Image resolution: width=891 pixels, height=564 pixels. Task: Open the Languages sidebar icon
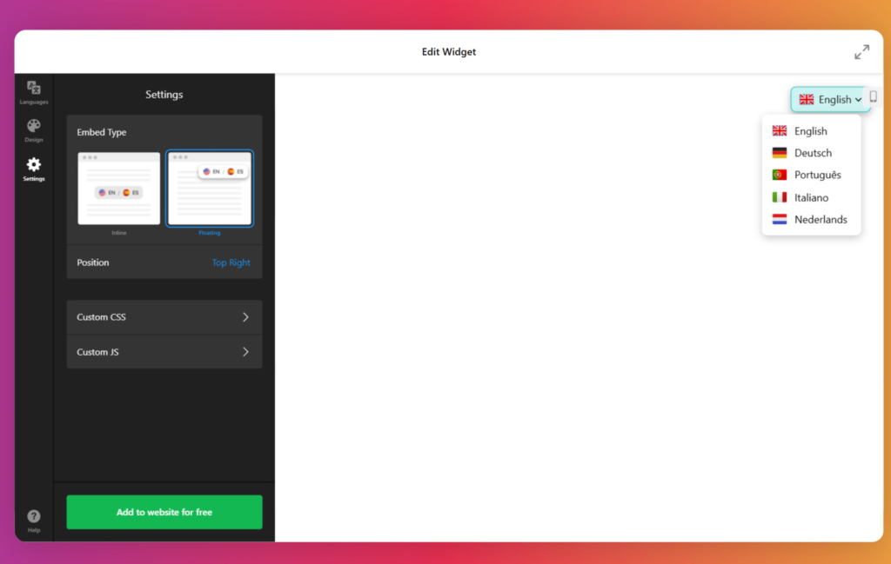(34, 90)
